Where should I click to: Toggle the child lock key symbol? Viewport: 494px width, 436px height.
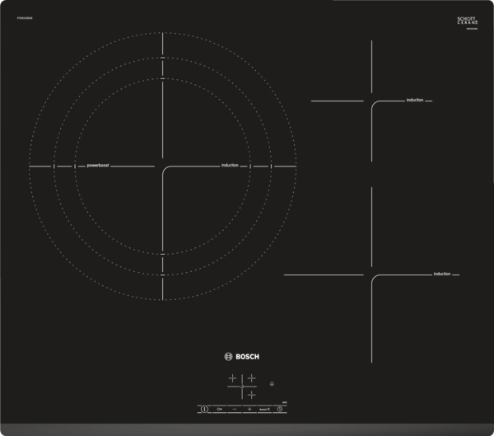220,409
